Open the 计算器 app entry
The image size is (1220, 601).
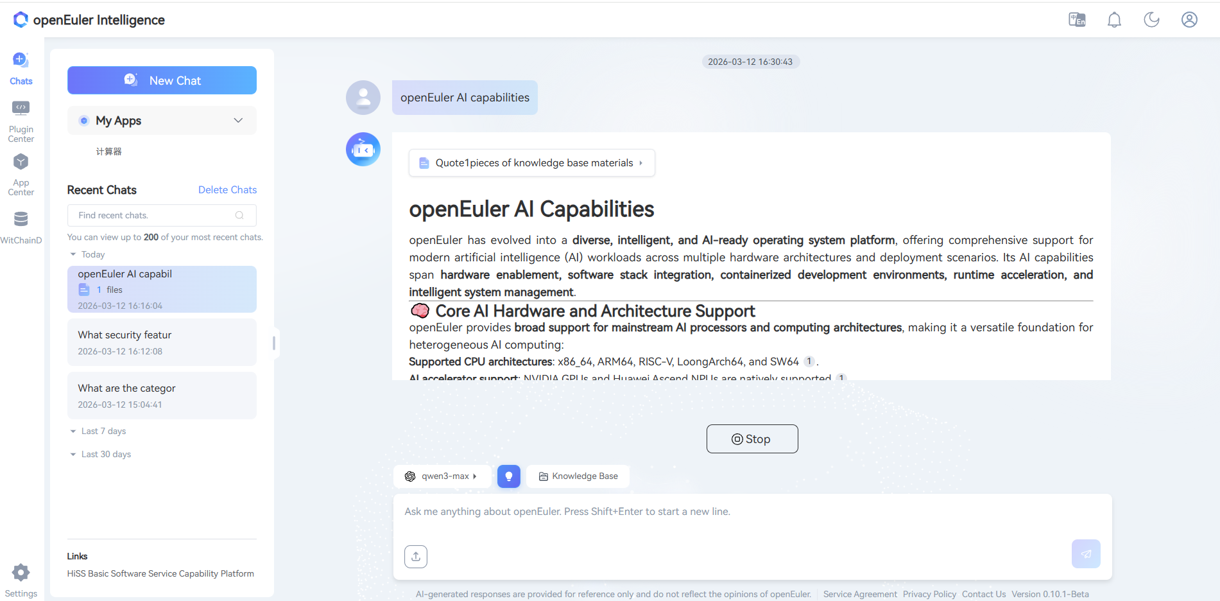click(x=108, y=152)
